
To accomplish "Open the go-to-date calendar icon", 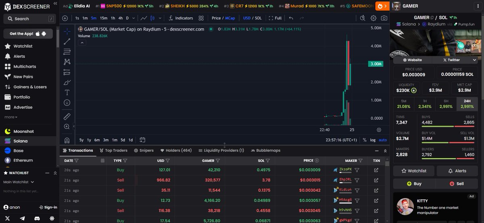I will point(142,140).
